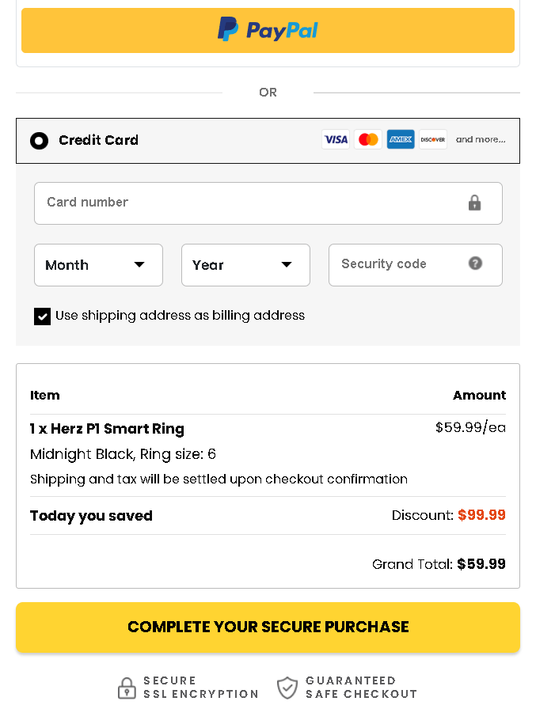Click inside the Card number field

point(238,203)
